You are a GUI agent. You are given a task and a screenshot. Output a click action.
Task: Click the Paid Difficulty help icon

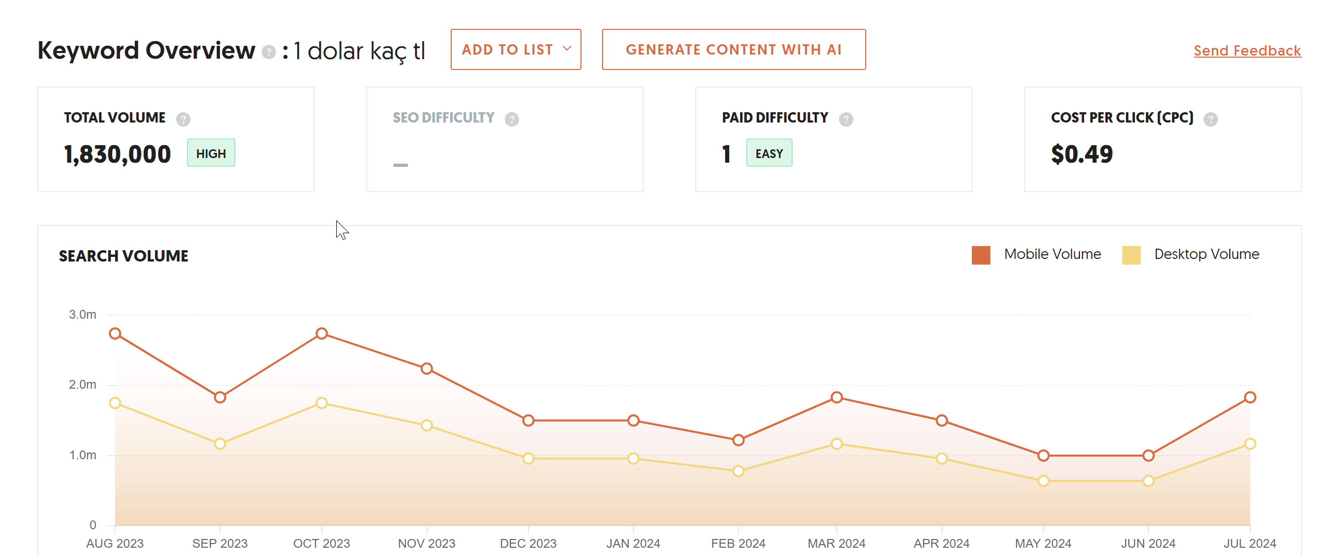pyautogui.click(x=846, y=119)
